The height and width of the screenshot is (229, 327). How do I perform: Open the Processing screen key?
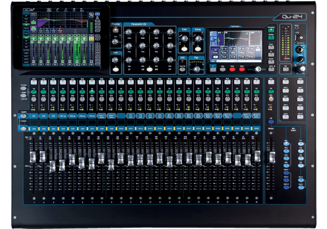pyautogui.click(x=271, y=30)
